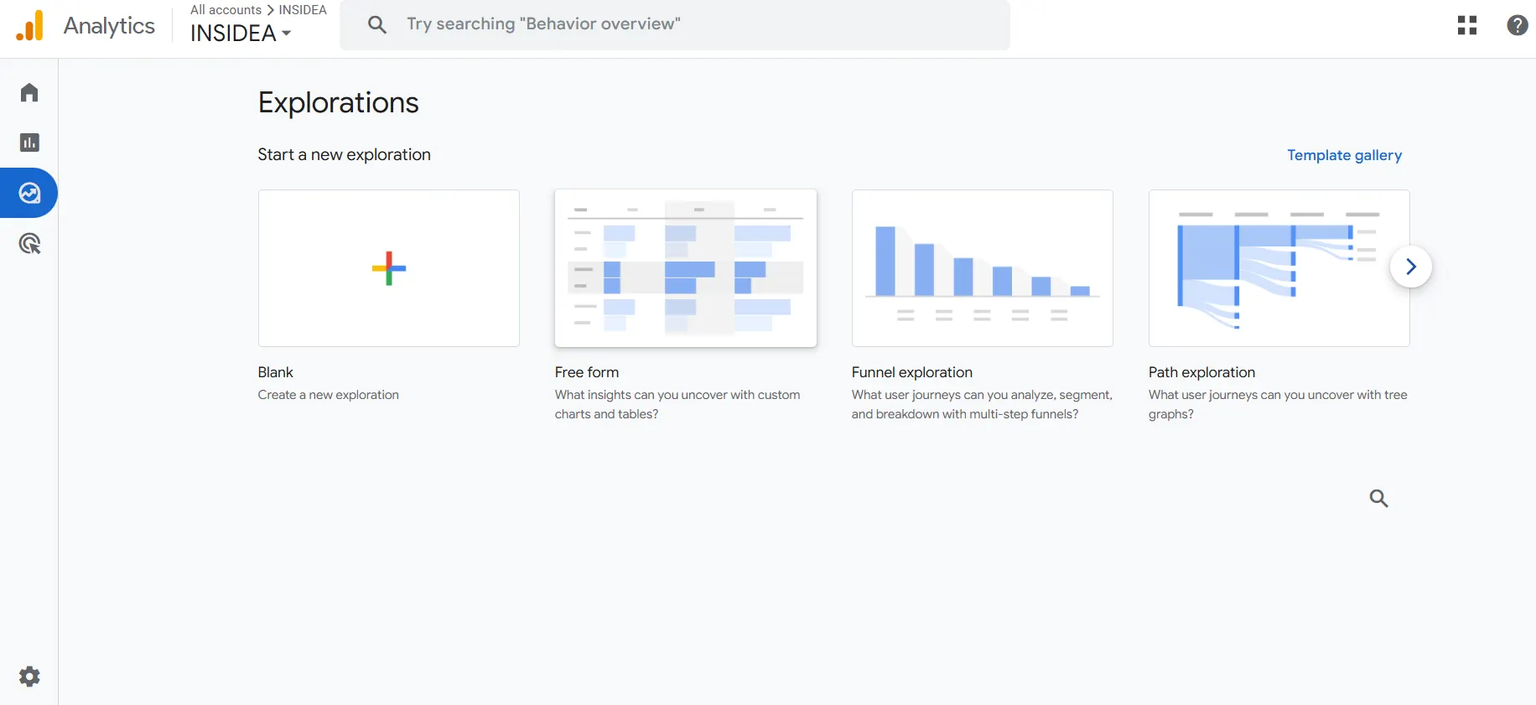Open the Help question mark icon
This screenshot has height=705, width=1536.
click(x=1517, y=25)
